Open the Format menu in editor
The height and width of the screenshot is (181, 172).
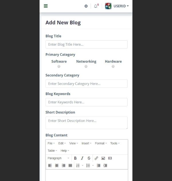[101, 143]
